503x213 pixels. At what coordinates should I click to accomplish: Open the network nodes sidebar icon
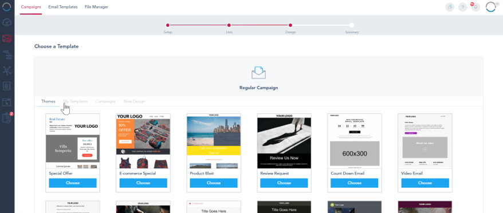pyautogui.click(x=7, y=70)
